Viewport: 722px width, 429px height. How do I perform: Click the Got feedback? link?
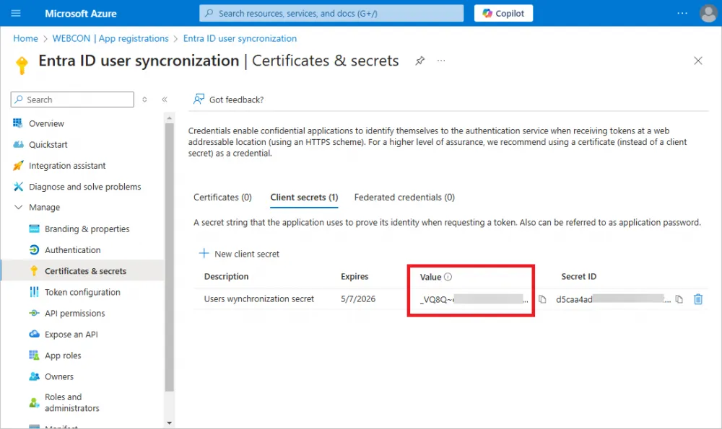(228, 99)
